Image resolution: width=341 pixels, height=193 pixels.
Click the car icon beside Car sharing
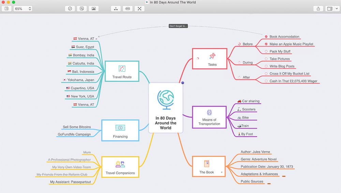(239, 101)
